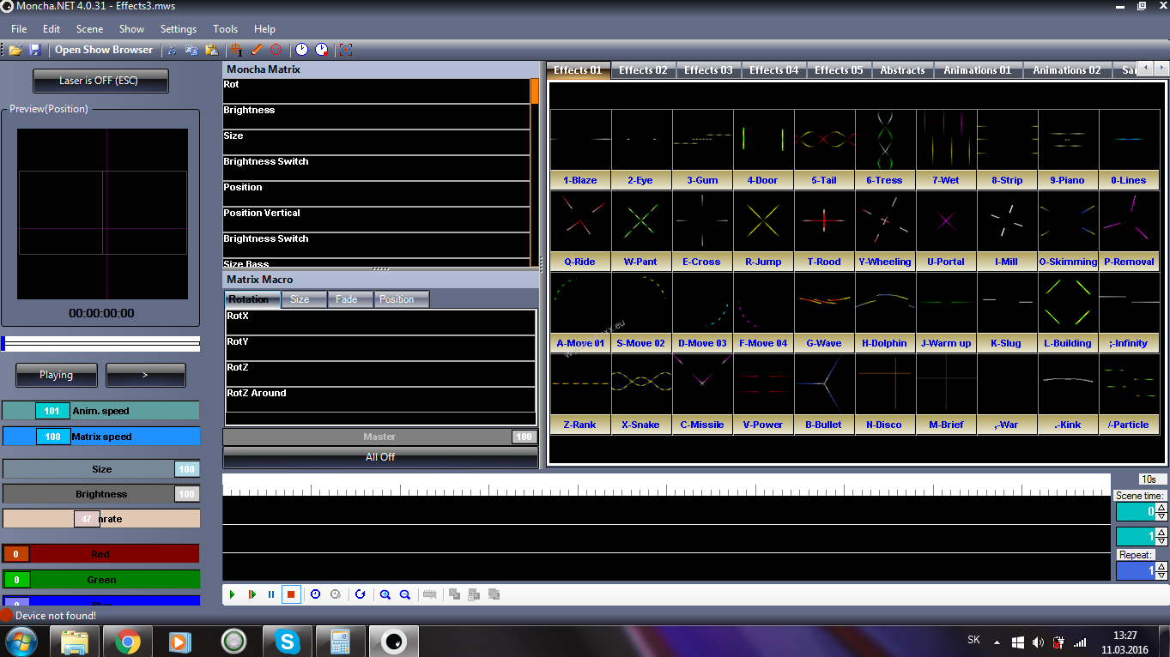Open the Help menu
This screenshot has height=657, width=1170.
(265, 29)
